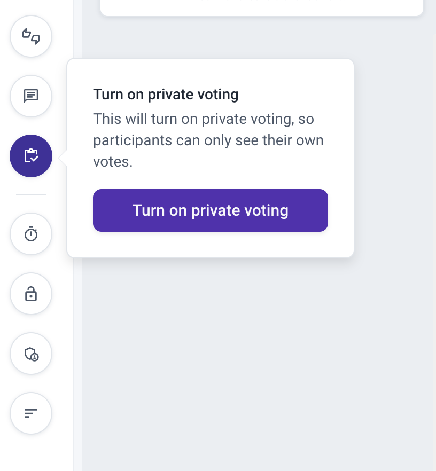
Task: Click the highlighted private voting clipboard icon
Action: click(x=31, y=156)
